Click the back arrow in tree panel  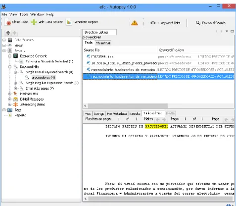pyautogui.click(x=8, y=33)
